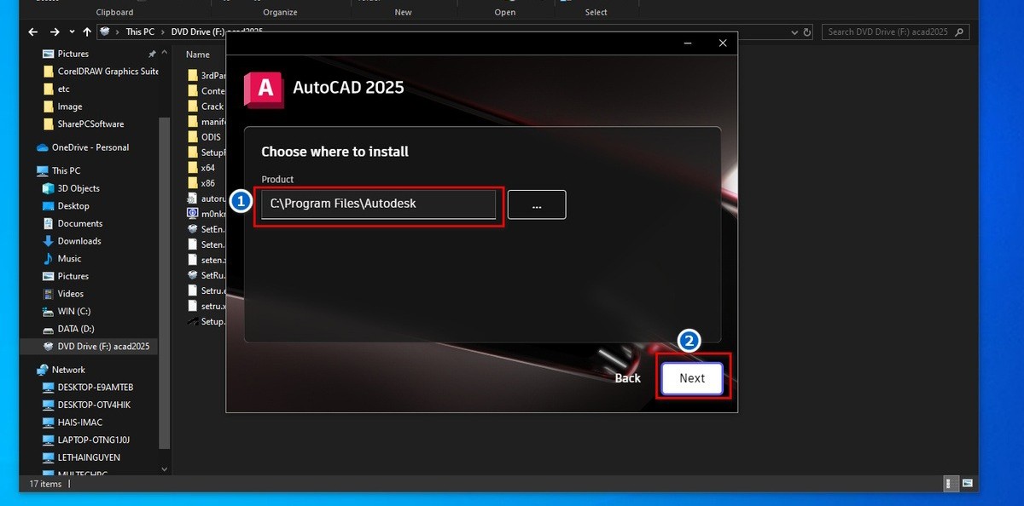This screenshot has height=506, width=1024.
Task: Open the Image folder in sidebar
Action: [70, 106]
